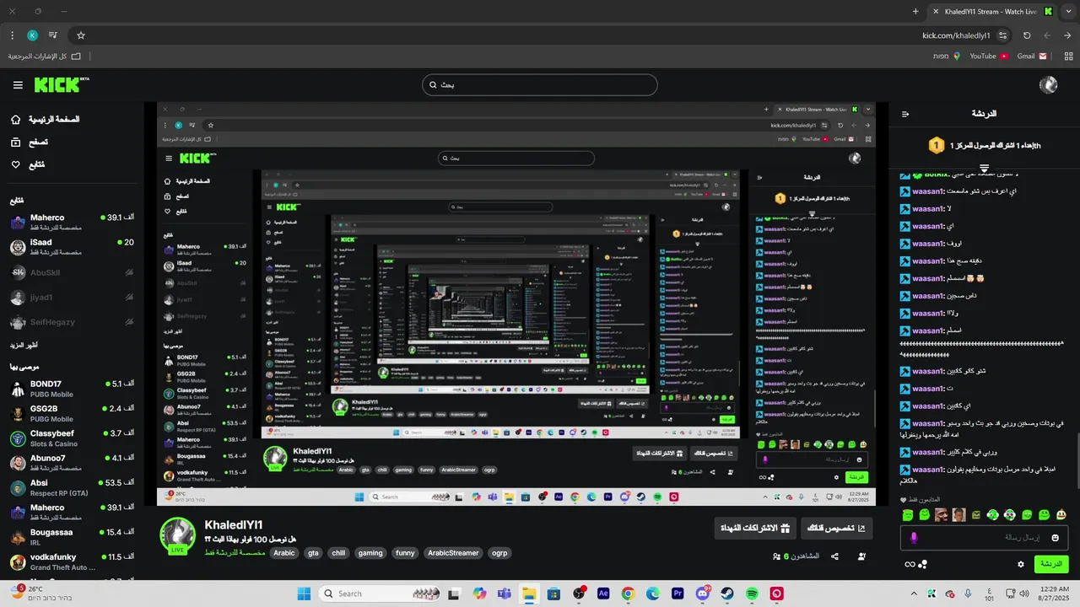The image size is (1080, 607).
Task: Click the KhaledIYI1 live avatar
Action: (178, 535)
